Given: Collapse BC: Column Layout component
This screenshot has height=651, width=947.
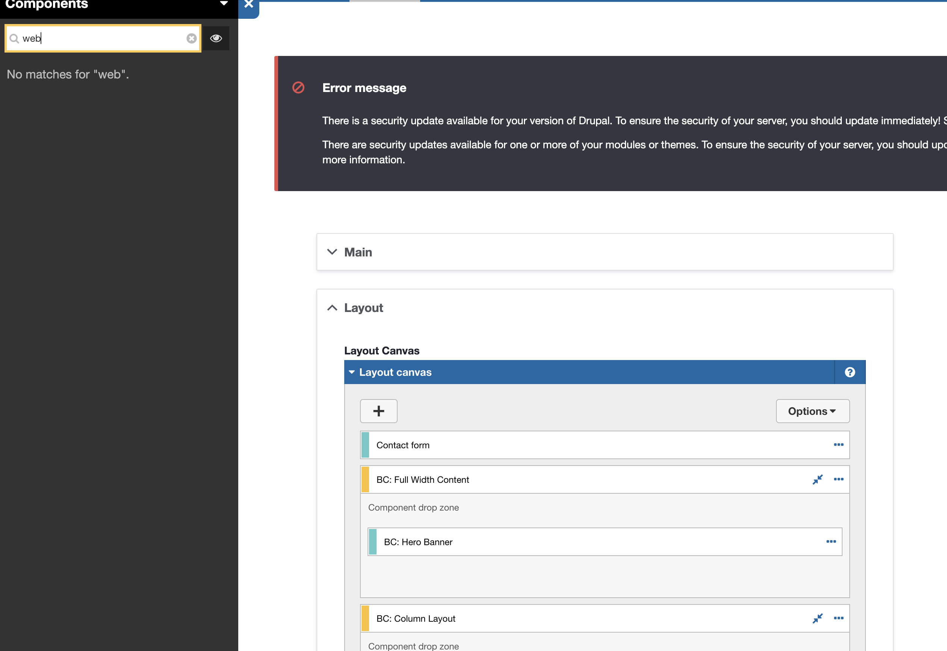Looking at the screenshot, I should point(817,618).
